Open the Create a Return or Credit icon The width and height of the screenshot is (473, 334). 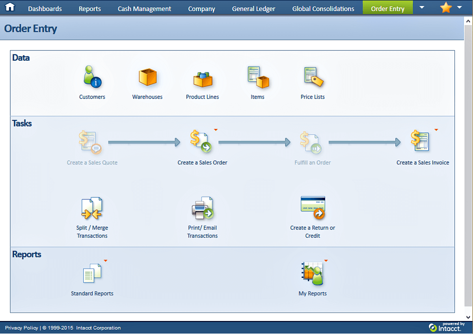tap(313, 207)
